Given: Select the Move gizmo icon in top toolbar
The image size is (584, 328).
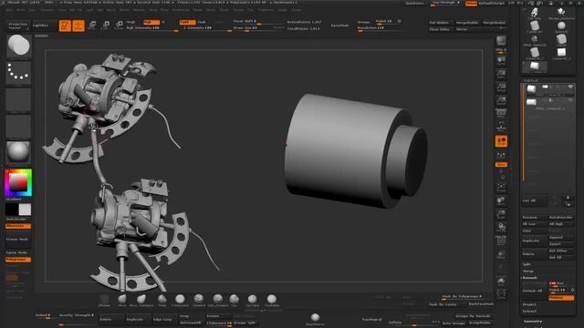Looking at the screenshot, I should [x=92, y=26].
